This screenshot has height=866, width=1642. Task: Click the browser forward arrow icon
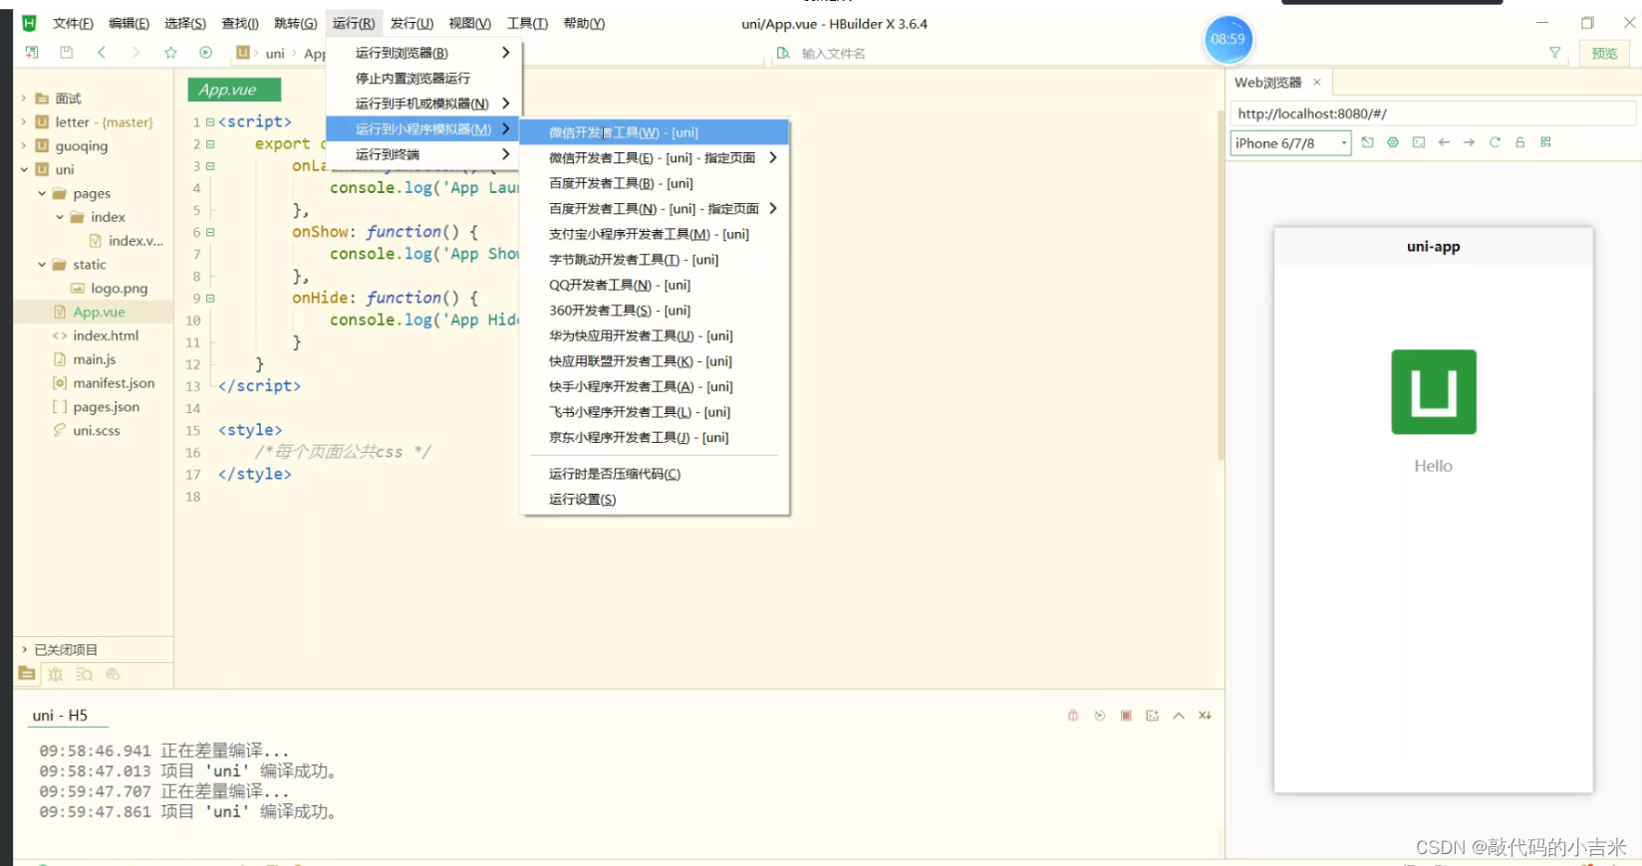1469,142
